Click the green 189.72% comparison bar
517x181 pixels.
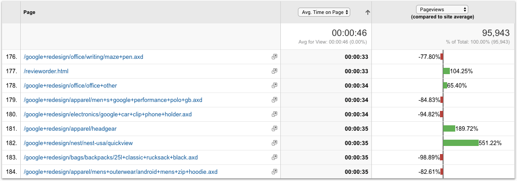(449, 128)
